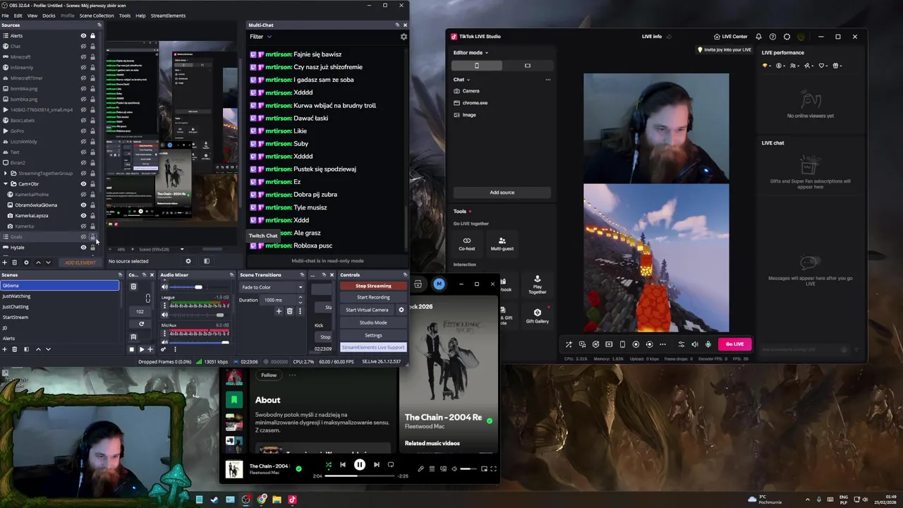Toggle the microphone icon in TikTok bottom toolbar
Image resolution: width=903 pixels, height=508 pixels.
click(708, 344)
